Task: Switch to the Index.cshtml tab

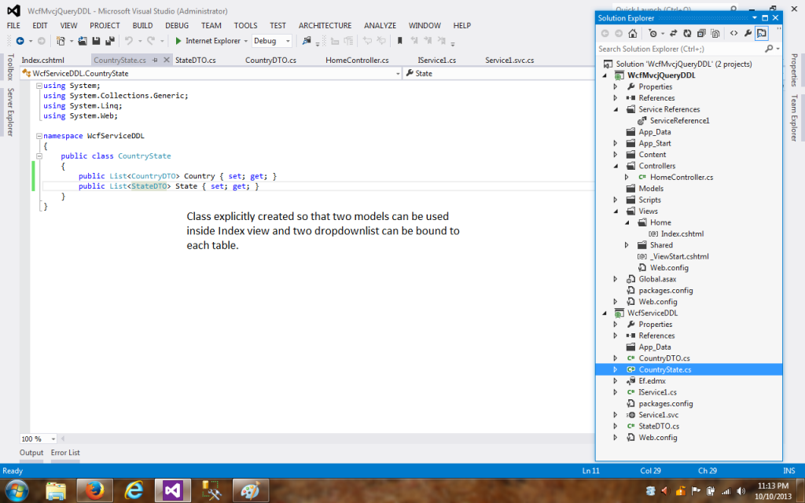Action: [x=42, y=60]
